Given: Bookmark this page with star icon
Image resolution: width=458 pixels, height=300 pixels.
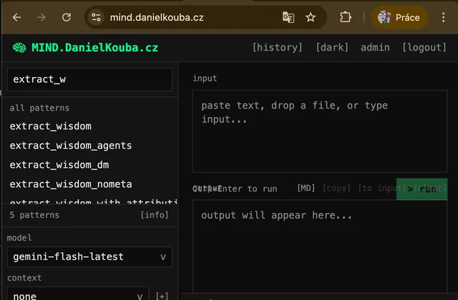Looking at the screenshot, I should pyautogui.click(x=311, y=17).
